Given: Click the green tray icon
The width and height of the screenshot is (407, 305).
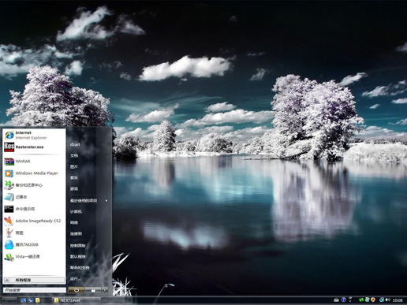Looking at the screenshot, I should 361,299.
